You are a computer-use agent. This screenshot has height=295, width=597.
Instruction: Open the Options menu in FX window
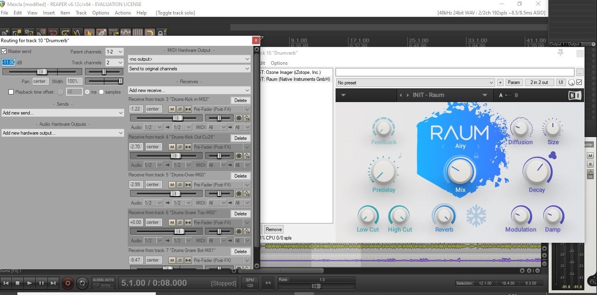click(x=279, y=63)
